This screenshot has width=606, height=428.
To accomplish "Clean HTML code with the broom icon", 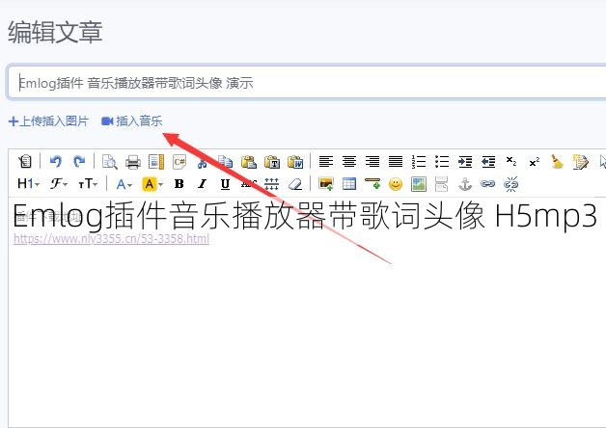I will 558,161.
